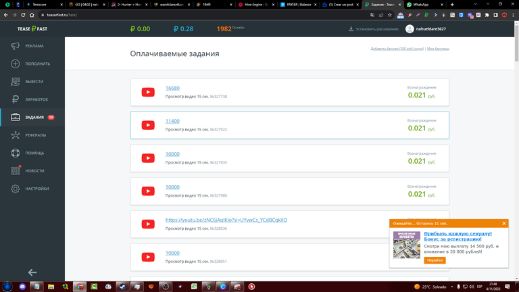519x292 pixels.
Task: Open 10000 link of task №328051
Action: 172,253
